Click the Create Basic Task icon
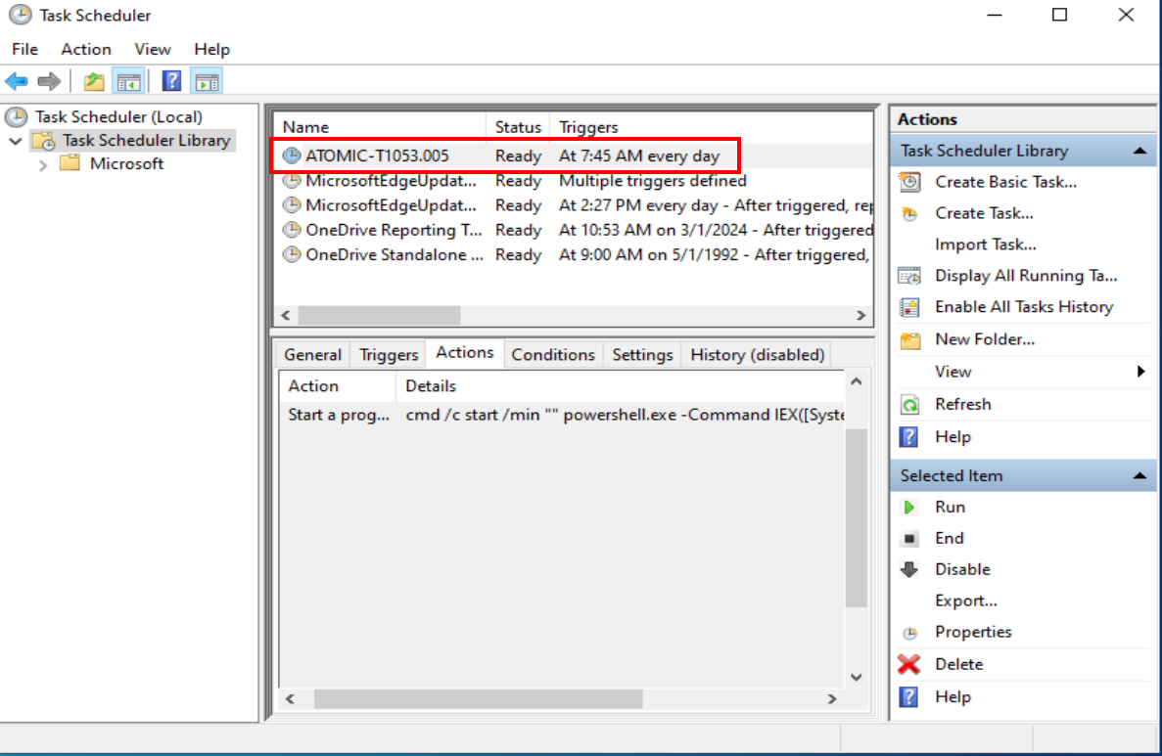This screenshot has height=756, width=1162. [x=909, y=182]
